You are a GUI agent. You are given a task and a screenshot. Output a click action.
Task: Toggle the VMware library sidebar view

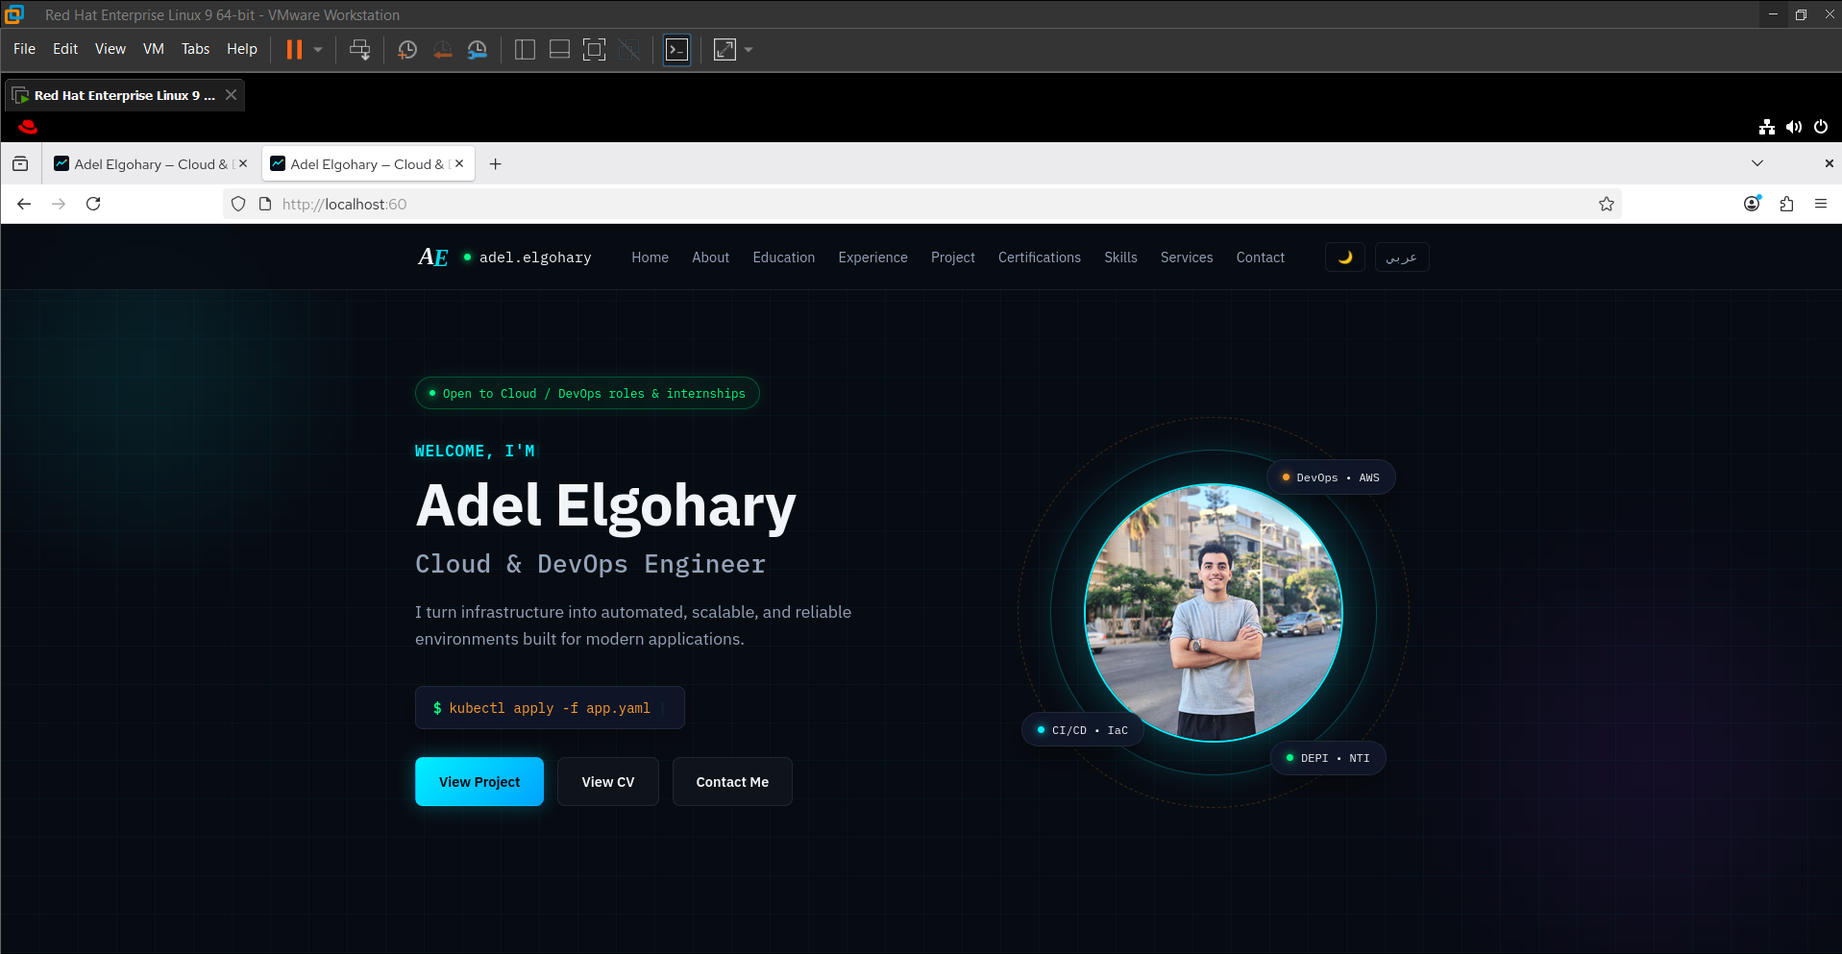click(525, 50)
